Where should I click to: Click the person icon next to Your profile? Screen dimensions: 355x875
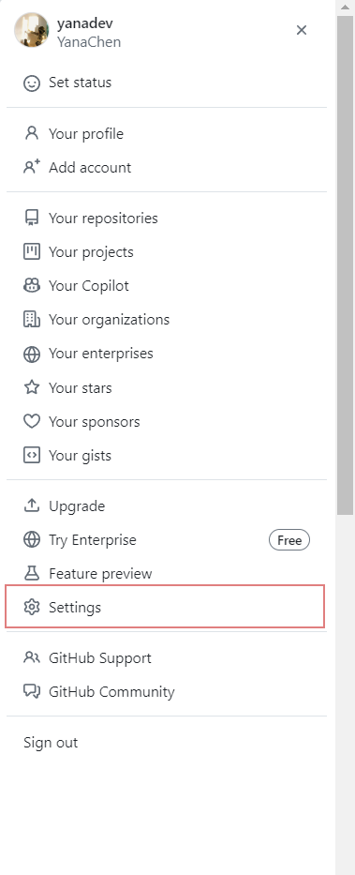tap(32, 133)
